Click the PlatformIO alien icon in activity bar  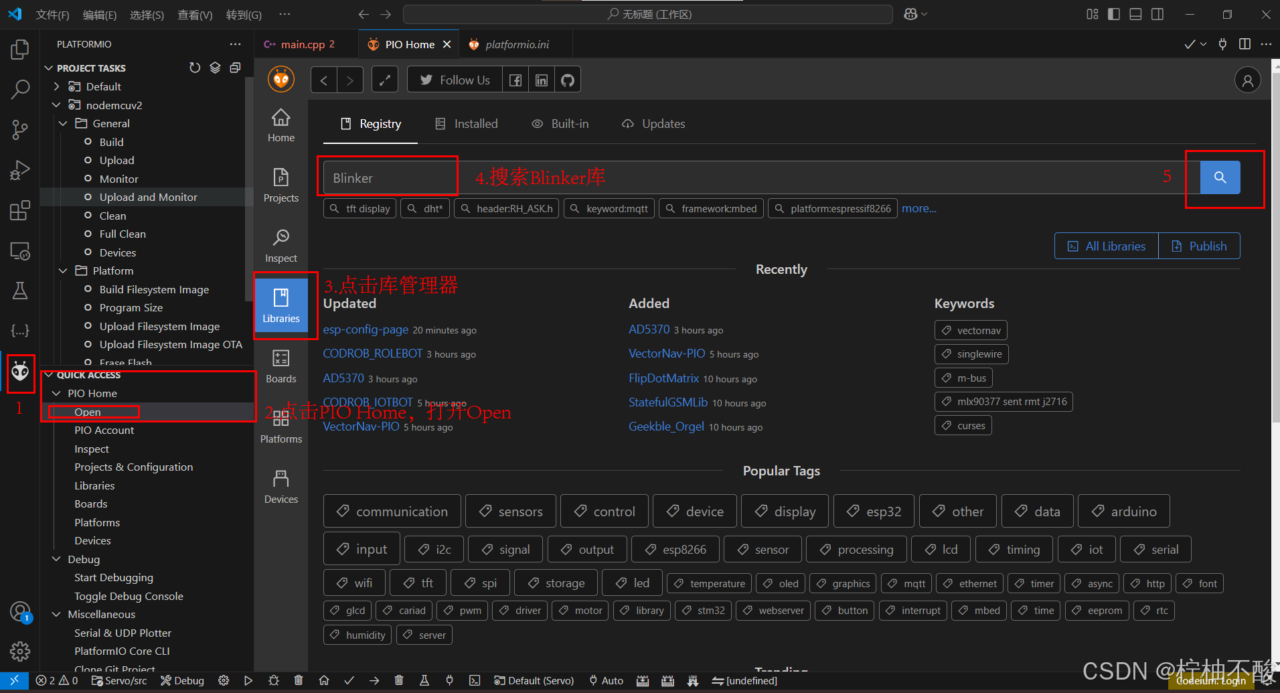click(20, 371)
